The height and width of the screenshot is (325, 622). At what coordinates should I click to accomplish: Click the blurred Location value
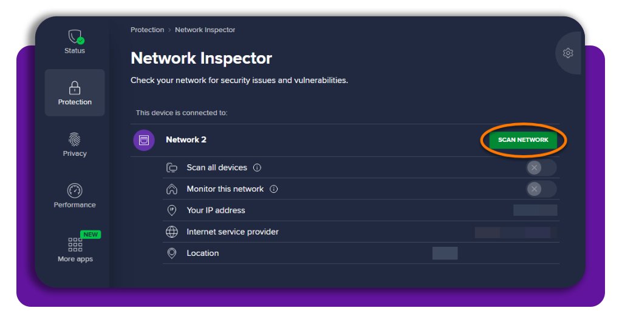(445, 253)
